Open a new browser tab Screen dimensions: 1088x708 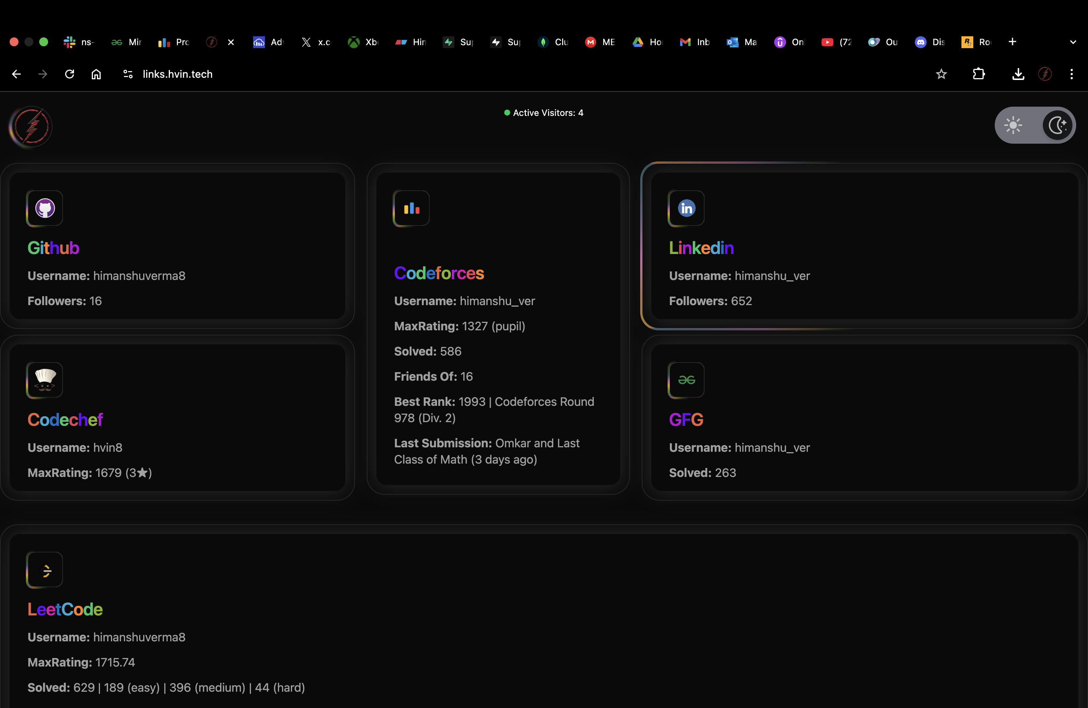[x=1013, y=42]
